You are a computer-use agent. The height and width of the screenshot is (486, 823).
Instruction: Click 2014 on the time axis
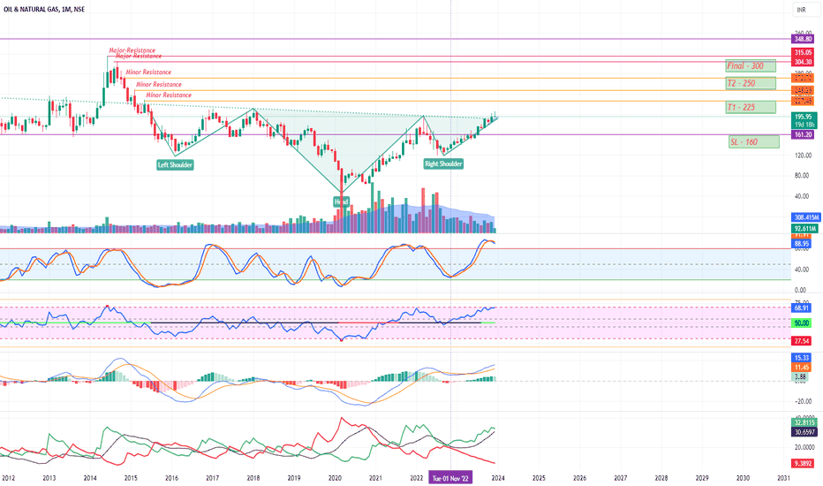(90, 478)
